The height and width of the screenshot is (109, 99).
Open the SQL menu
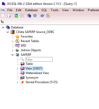pyautogui.click(x=44, y=10)
